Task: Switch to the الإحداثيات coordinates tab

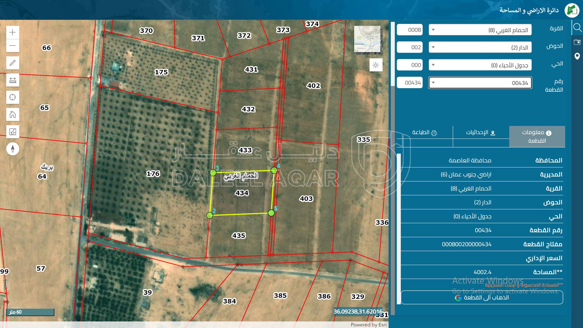Action: click(x=481, y=133)
